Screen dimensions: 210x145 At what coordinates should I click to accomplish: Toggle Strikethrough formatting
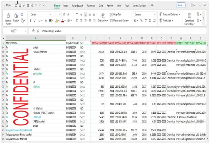coord(46,21)
